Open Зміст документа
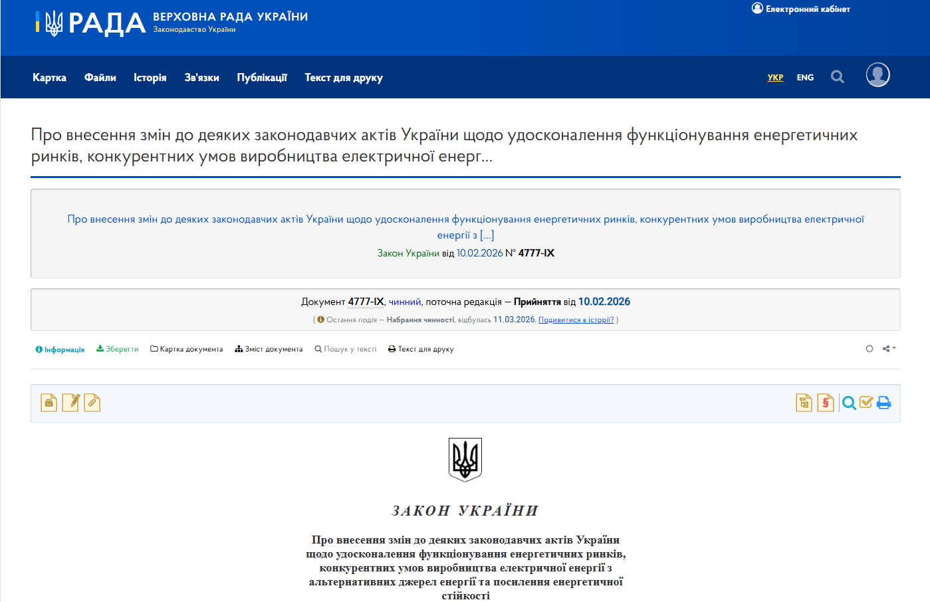930x602 pixels. [x=269, y=349]
